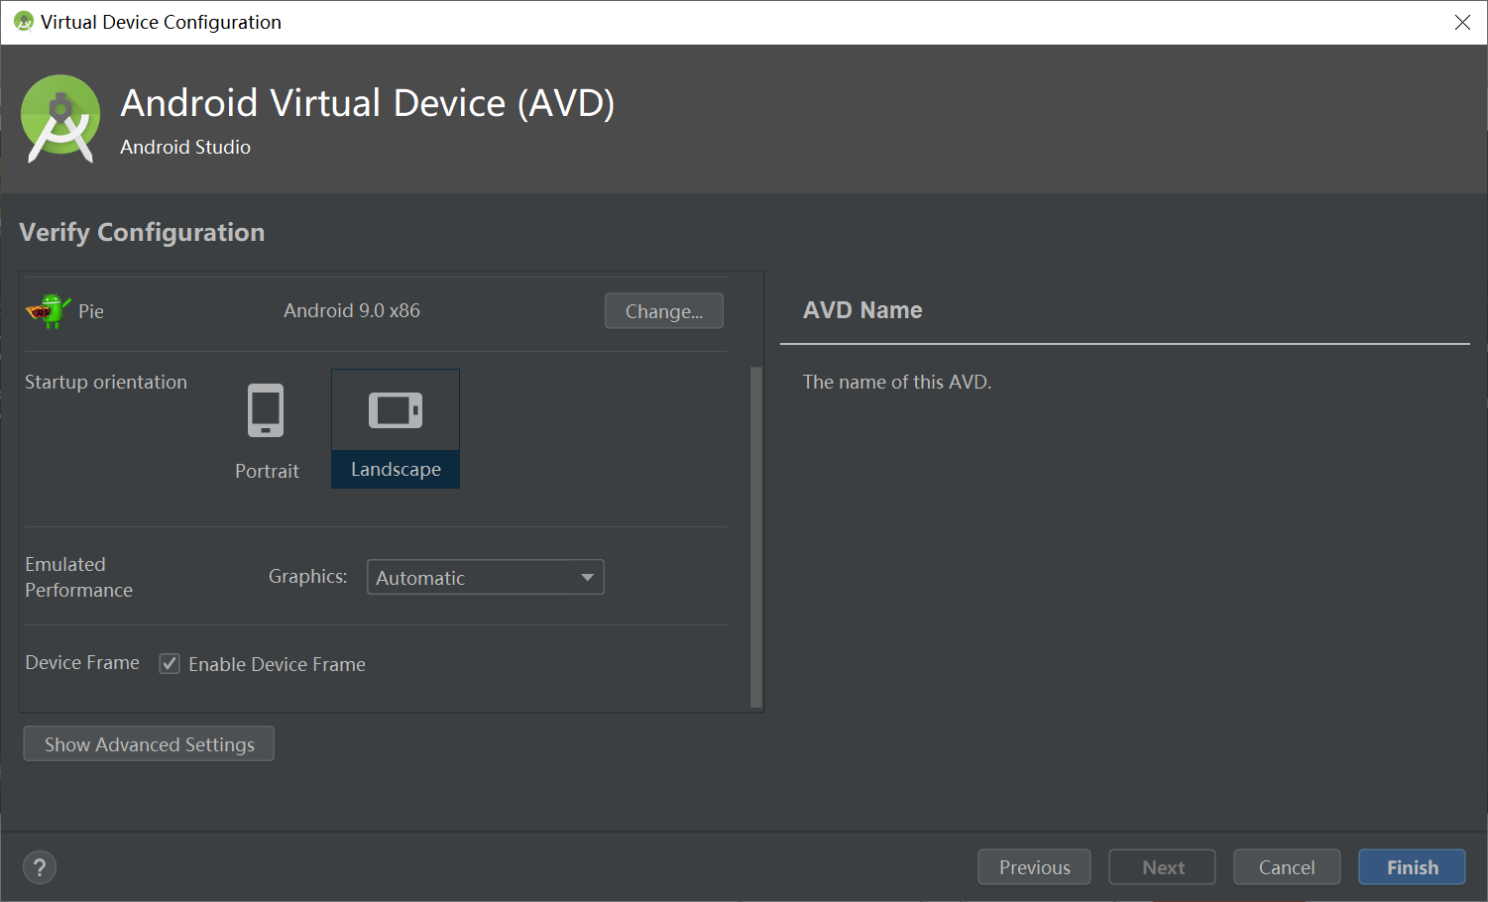Screen dimensions: 1488x902
Task: Click the 'Device Frame' label
Action: tap(82, 662)
